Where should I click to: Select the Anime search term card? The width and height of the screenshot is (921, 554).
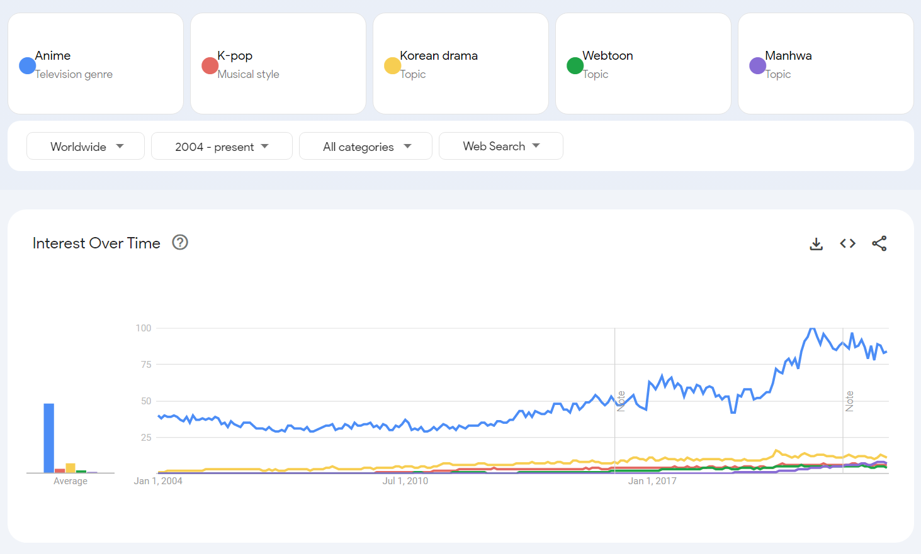(96, 64)
